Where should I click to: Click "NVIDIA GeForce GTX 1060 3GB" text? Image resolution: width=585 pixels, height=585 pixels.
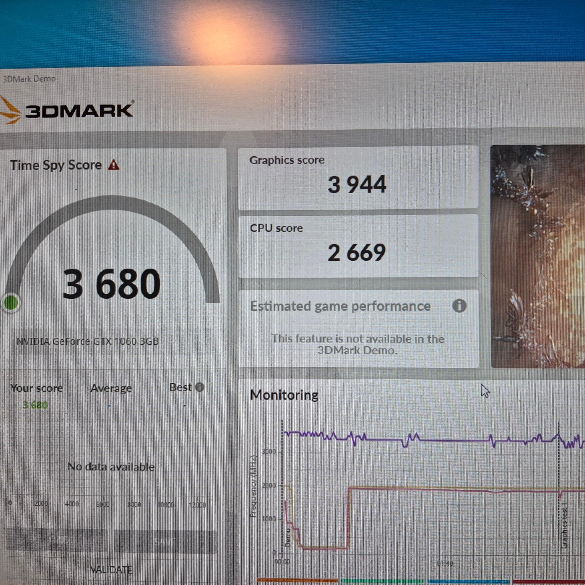pos(87,342)
